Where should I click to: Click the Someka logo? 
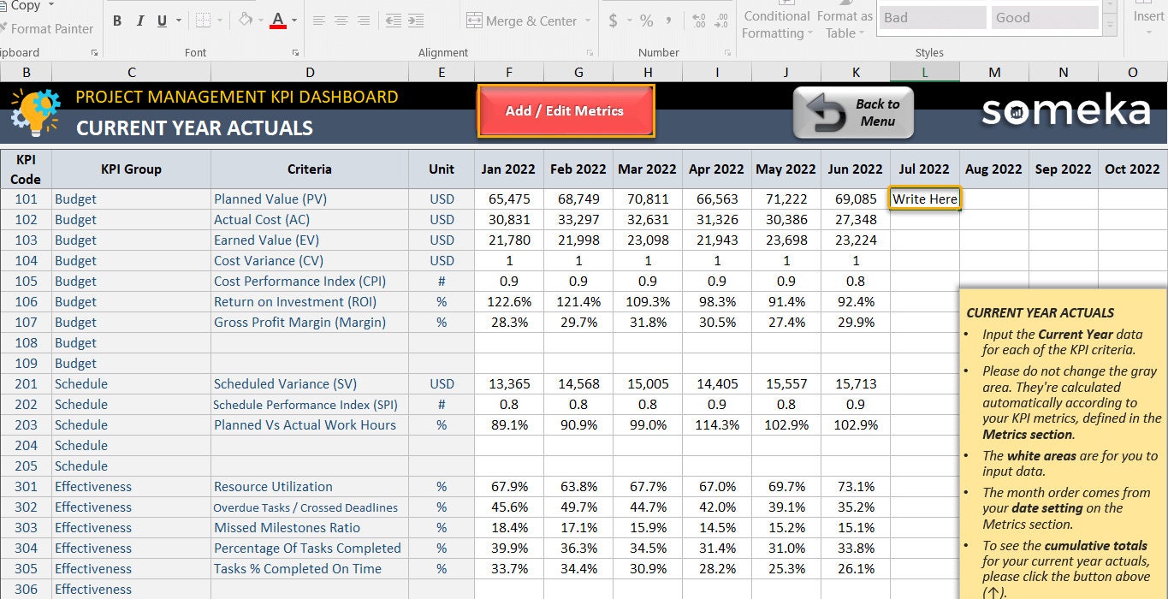[x=1065, y=111]
